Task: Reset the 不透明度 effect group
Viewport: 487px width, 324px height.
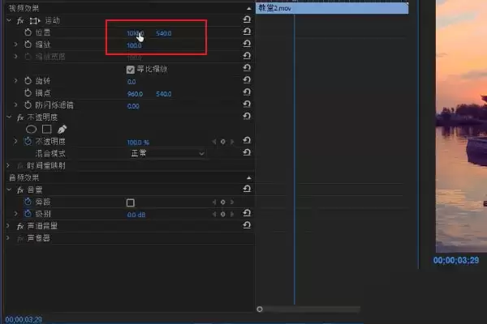Action: point(247,117)
